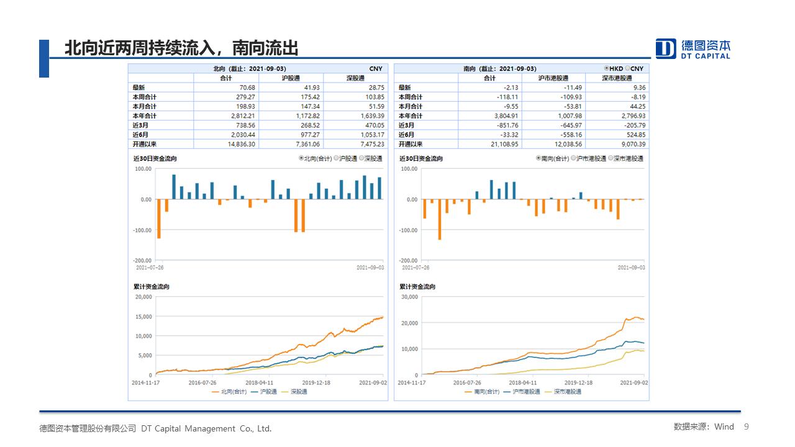795x447 pixels.
Task: Click the page number 9
Action: 747,427
